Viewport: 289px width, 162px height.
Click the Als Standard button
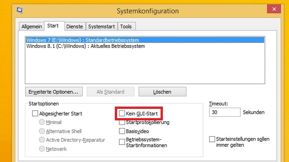click(x=111, y=92)
